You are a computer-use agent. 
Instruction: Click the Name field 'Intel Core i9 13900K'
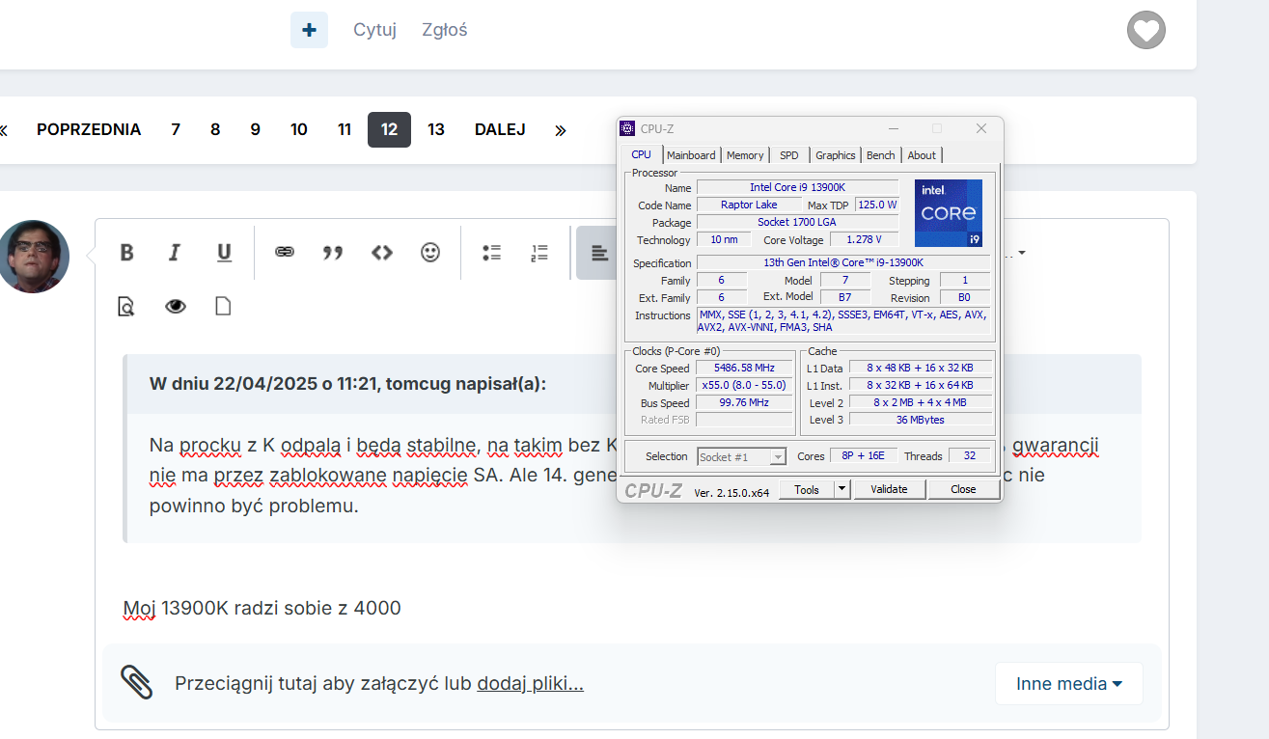pos(797,187)
